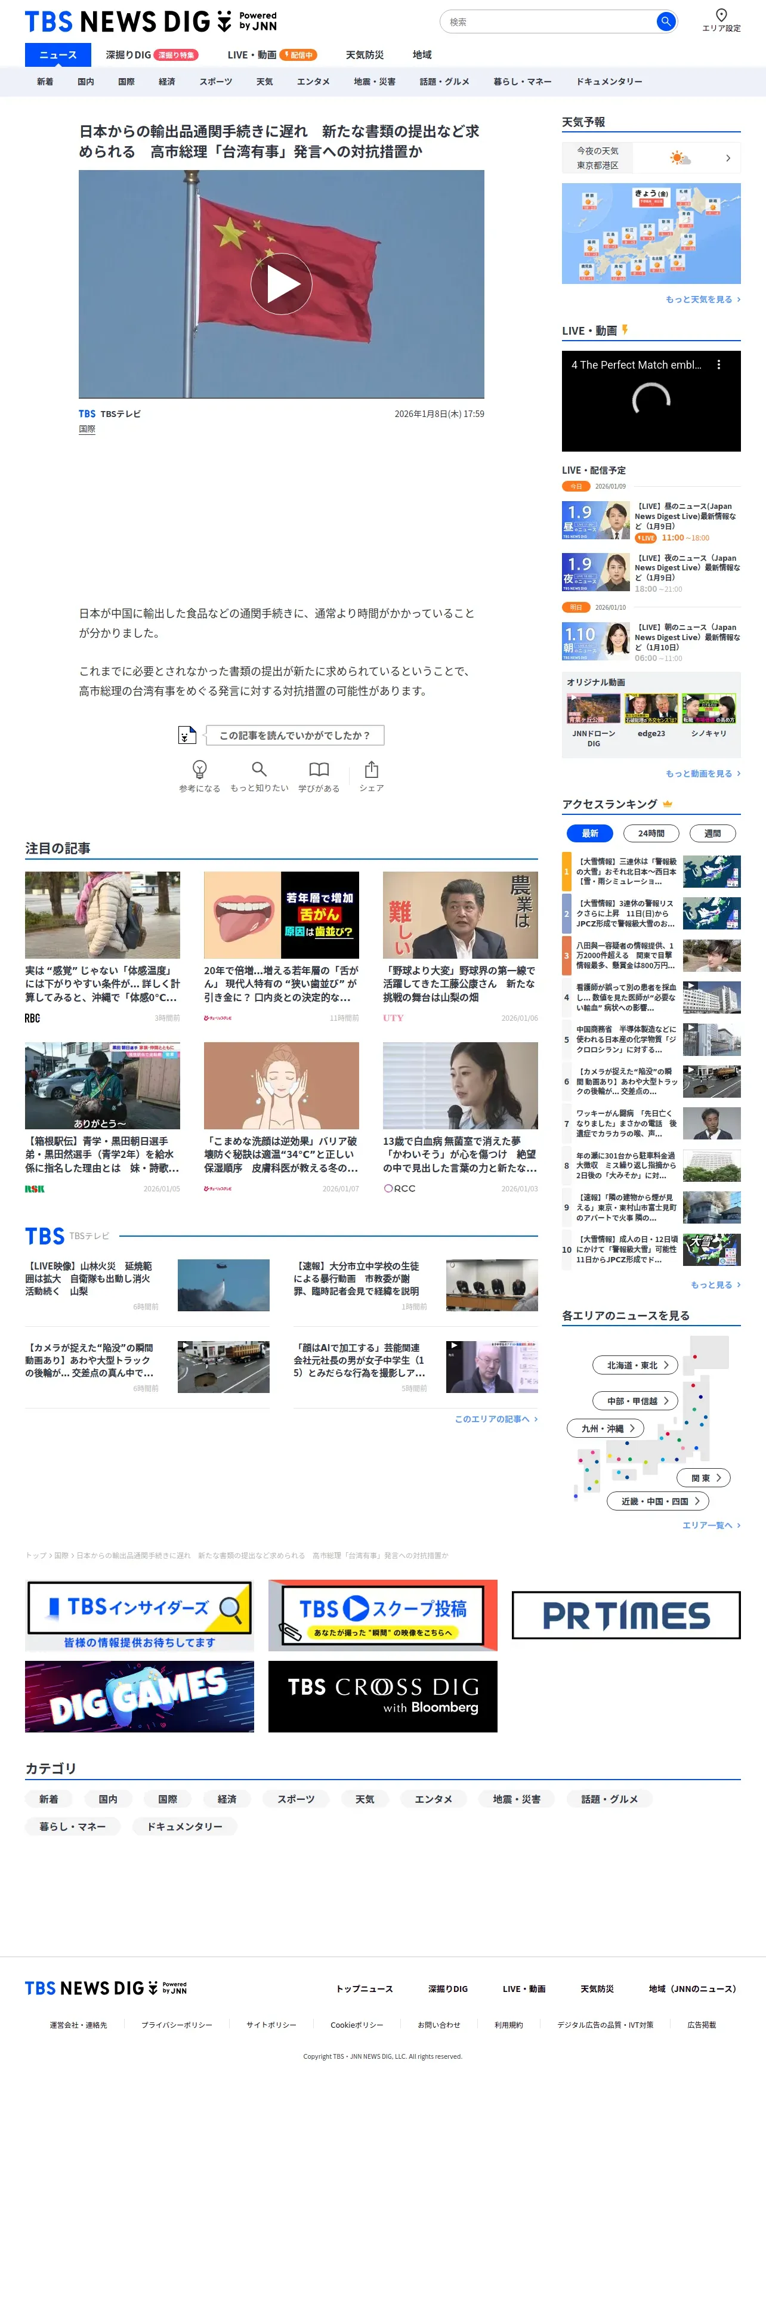Open the 中部・甲信越 area button
766x2298 pixels.
pyautogui.click(x=636, y=1401)
